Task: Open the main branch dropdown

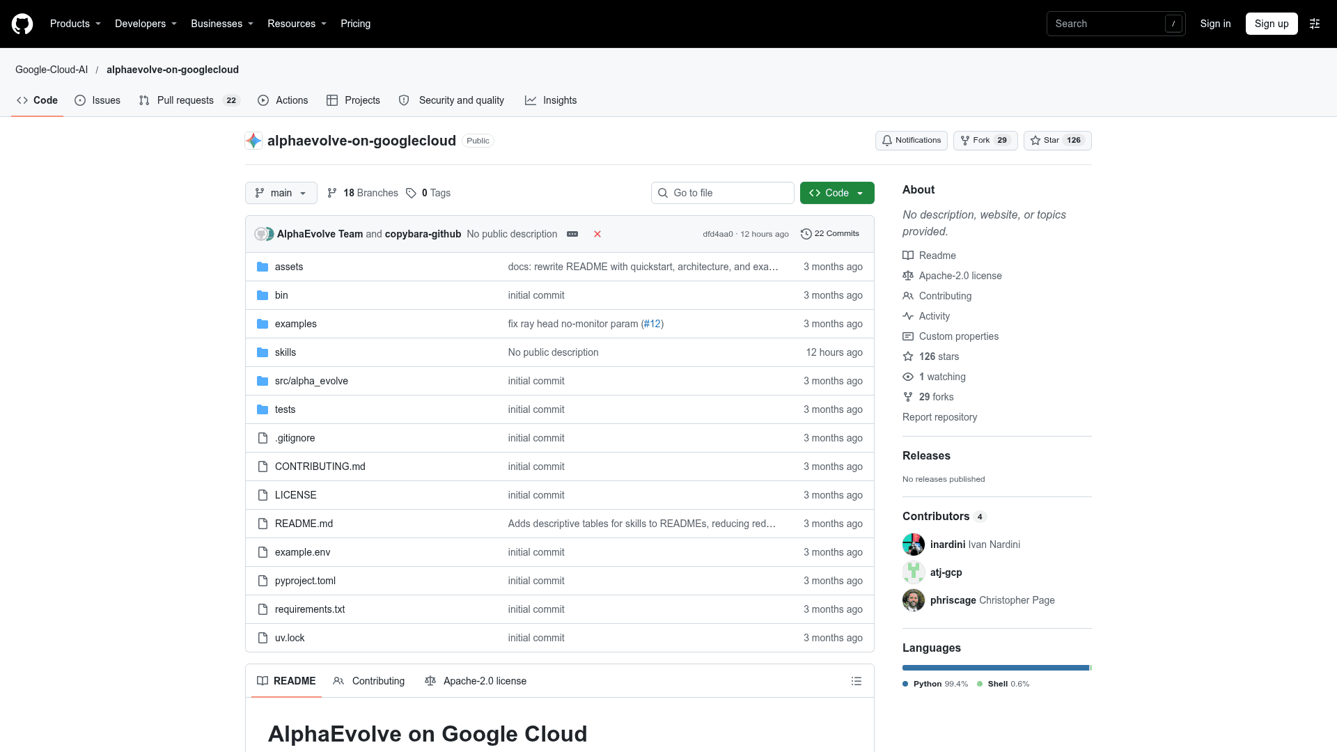Action: [281, 193]
